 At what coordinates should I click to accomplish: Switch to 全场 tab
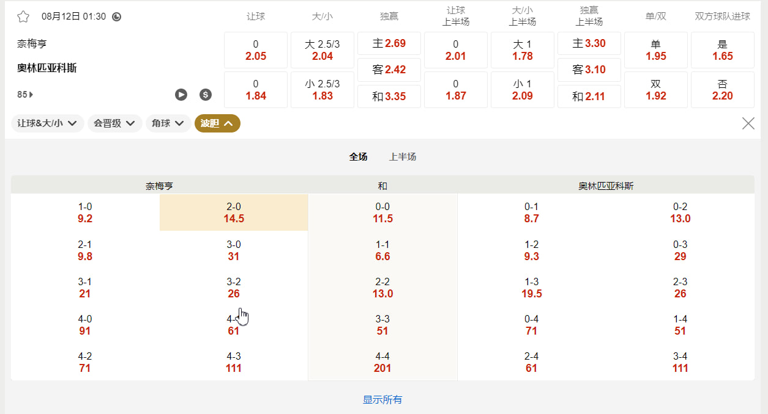pyautogui.click(x=358, y=157)
